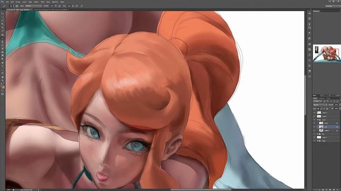Select the Quick Selection tool
The width and height of the screenshot is (341, 191).
(x=3, y=23)
